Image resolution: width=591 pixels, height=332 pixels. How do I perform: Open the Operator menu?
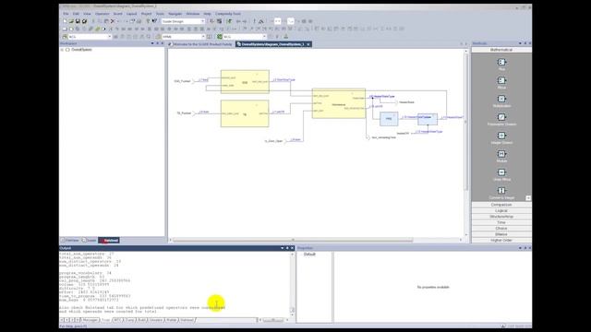103,14
